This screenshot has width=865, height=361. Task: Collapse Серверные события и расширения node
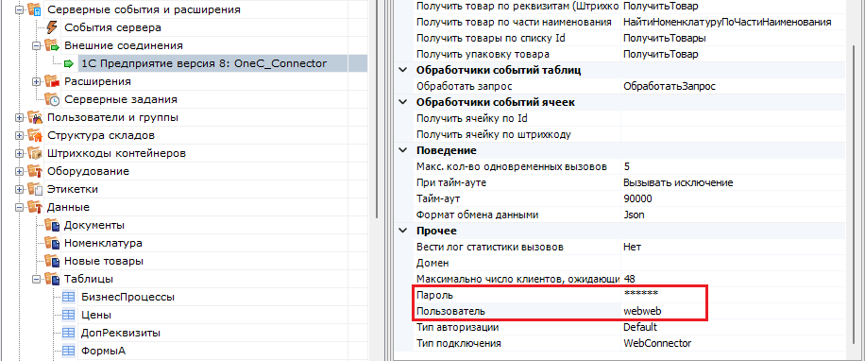click(20, 9)
